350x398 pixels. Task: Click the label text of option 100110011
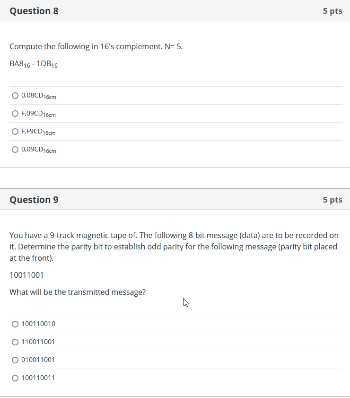tap(38, 378)
